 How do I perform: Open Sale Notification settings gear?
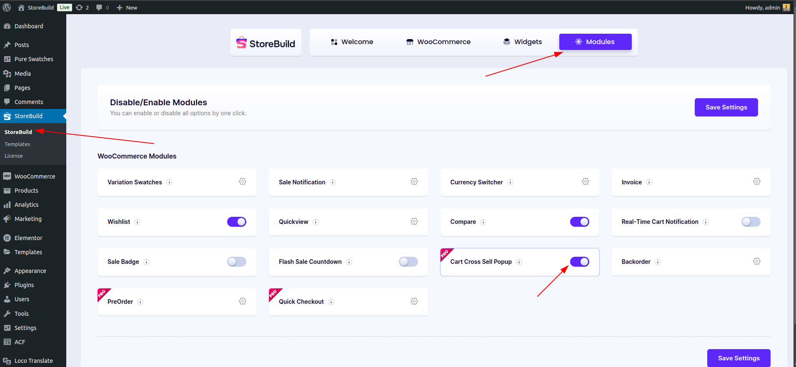[x=414, y=181]
